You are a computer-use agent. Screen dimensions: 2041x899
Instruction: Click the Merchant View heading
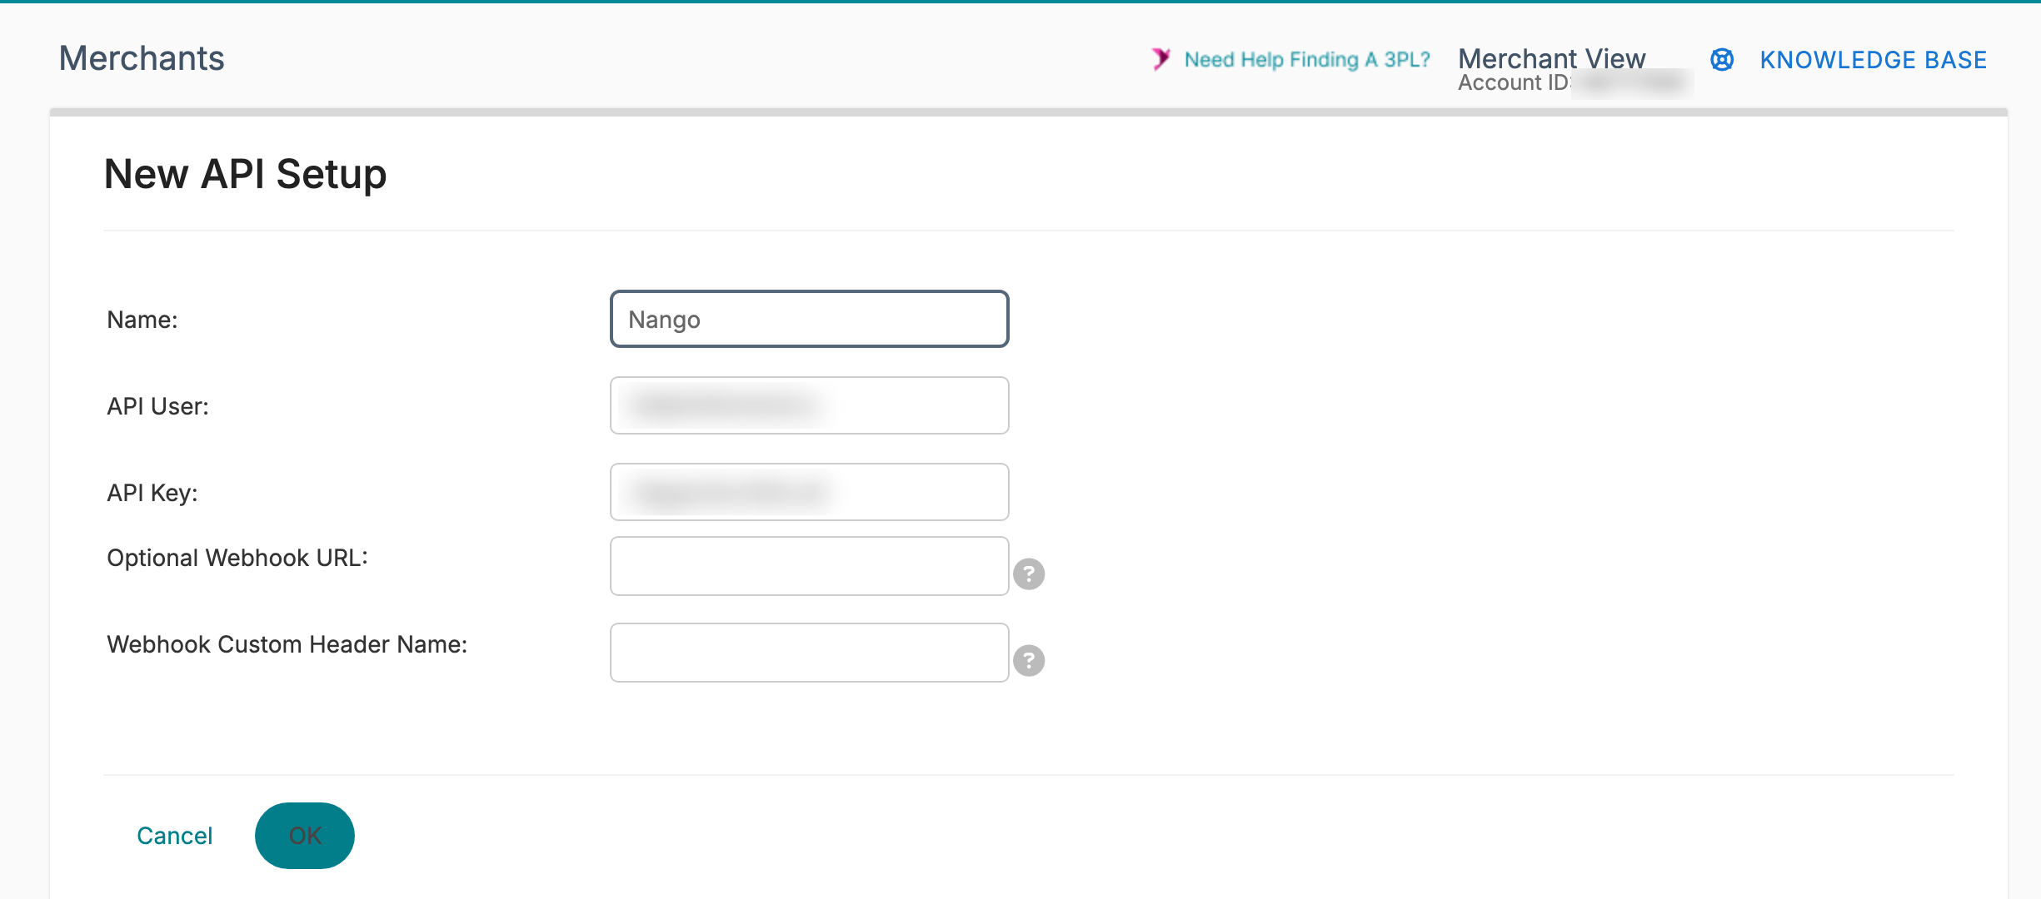click(1552, 58)
